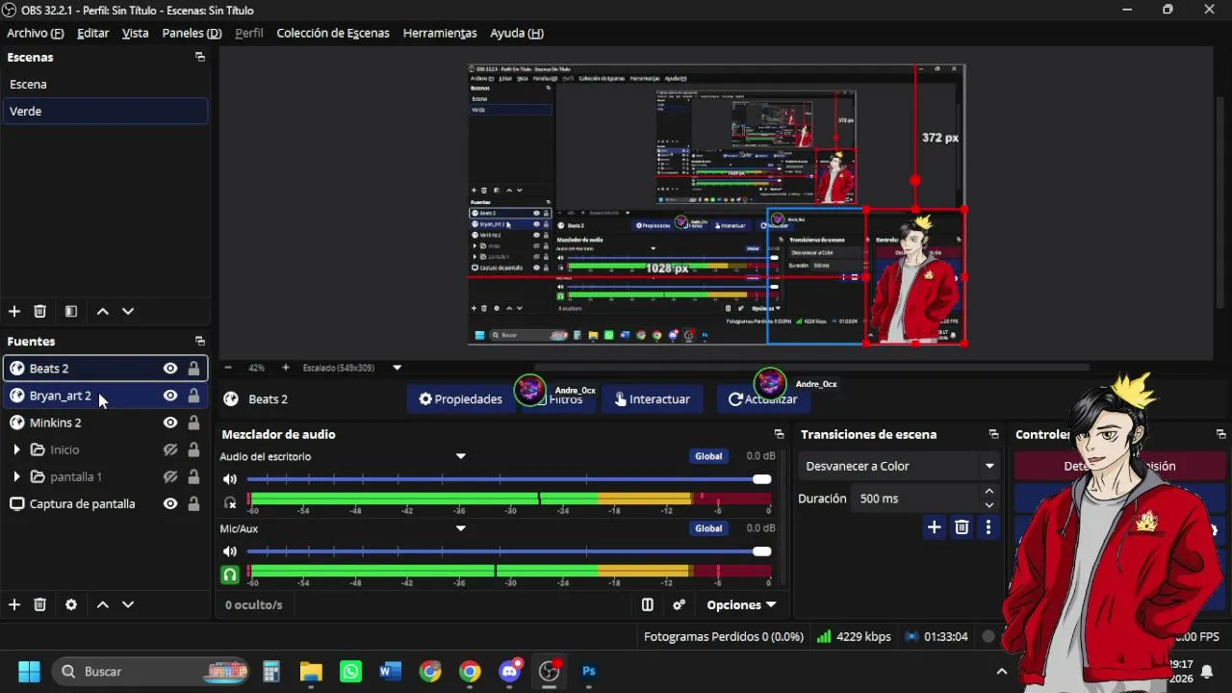Open advanced audio properties gears icon

679,604
